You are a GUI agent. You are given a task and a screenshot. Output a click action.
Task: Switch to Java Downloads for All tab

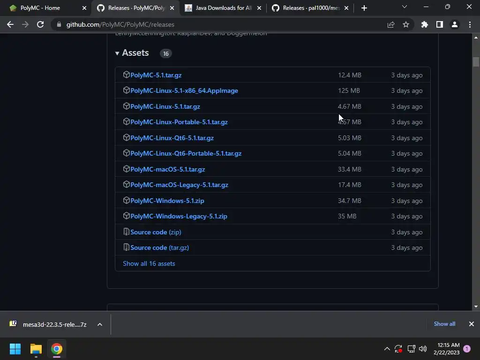coord(224,8)
